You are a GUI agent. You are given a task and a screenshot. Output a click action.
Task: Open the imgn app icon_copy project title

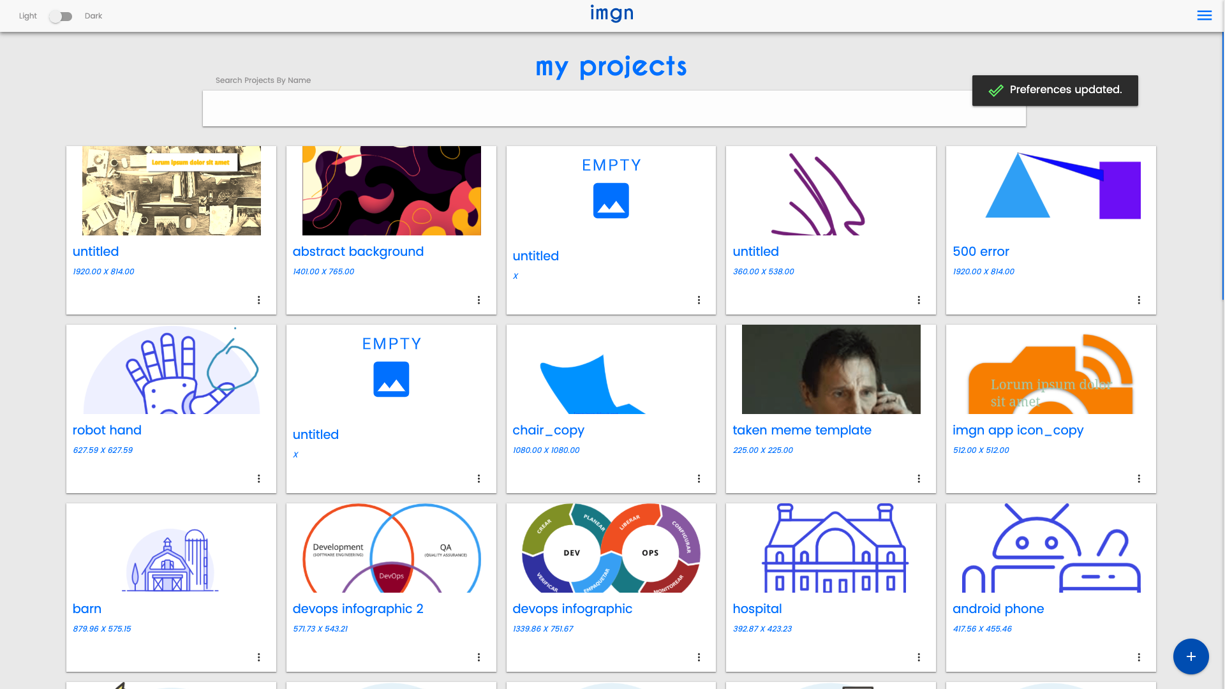(1018, 430)
